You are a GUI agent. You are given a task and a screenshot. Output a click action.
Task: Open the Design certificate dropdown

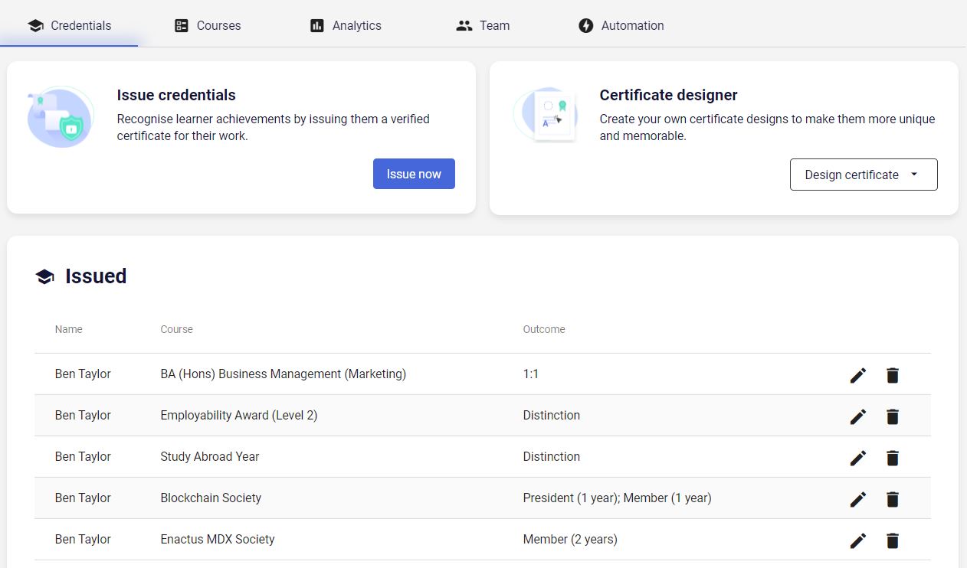click(x=863, y=175)
